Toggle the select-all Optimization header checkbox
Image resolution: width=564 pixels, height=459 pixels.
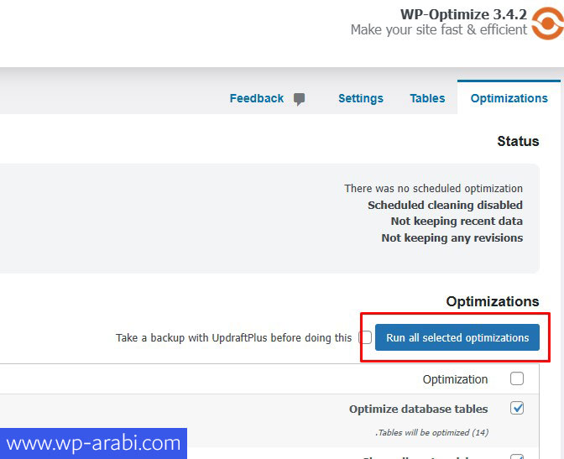tap(517, 378)
